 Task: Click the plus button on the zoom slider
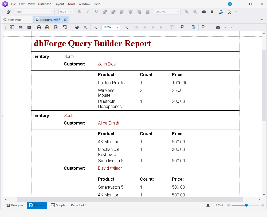coord(263,205)
